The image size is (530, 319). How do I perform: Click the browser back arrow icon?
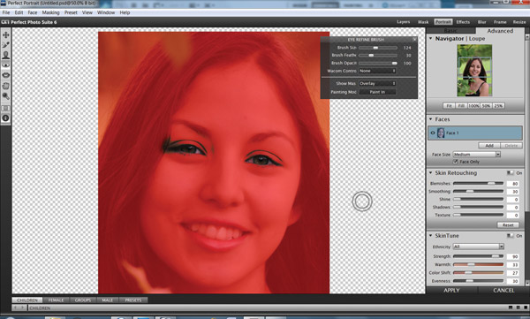16,308
